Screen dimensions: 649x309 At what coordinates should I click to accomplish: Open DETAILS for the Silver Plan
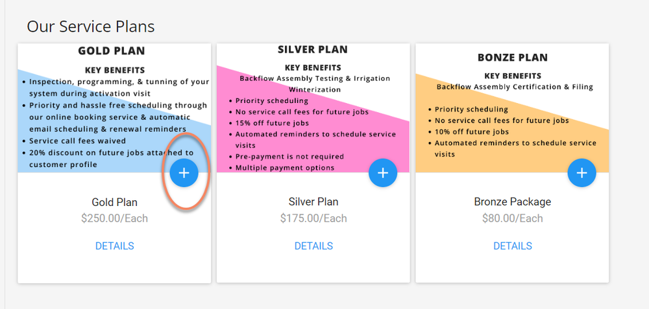click(313, 246)
